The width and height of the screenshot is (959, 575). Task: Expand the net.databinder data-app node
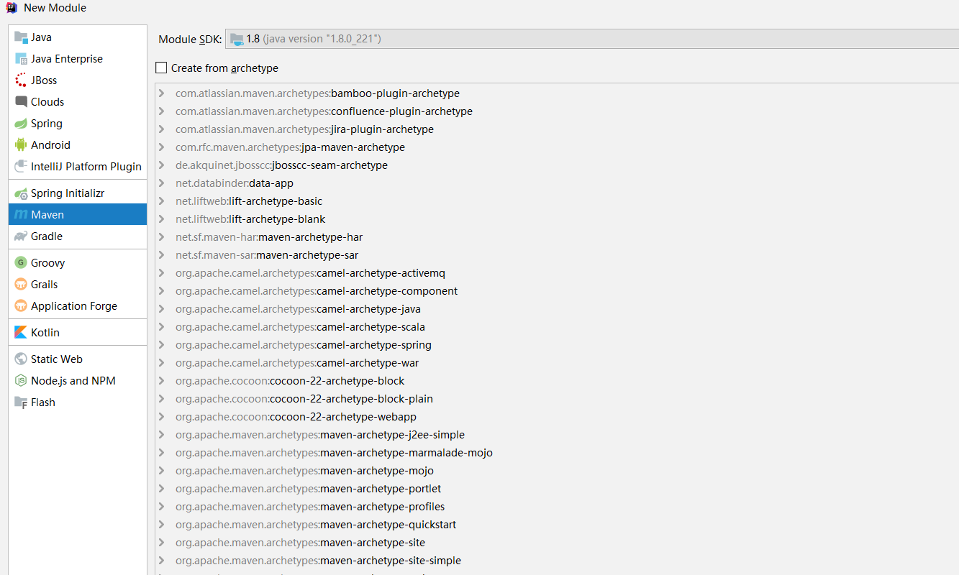161,183
